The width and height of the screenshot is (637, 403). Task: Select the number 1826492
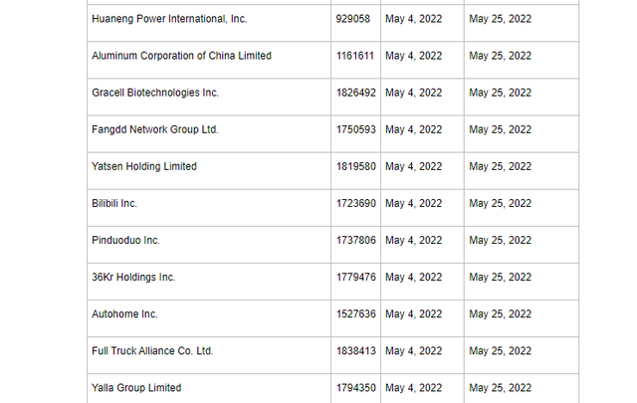[x=356, y=93]
